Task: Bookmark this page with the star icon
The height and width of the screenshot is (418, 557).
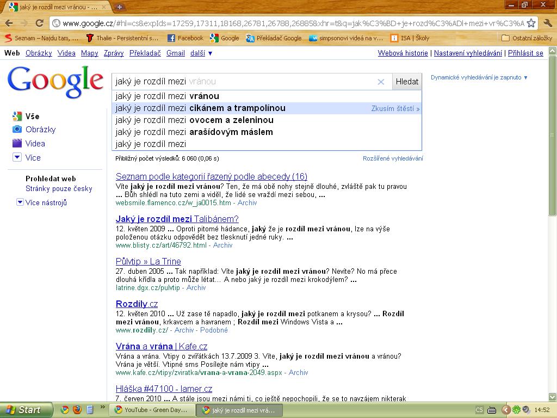Action: [531, 23]
